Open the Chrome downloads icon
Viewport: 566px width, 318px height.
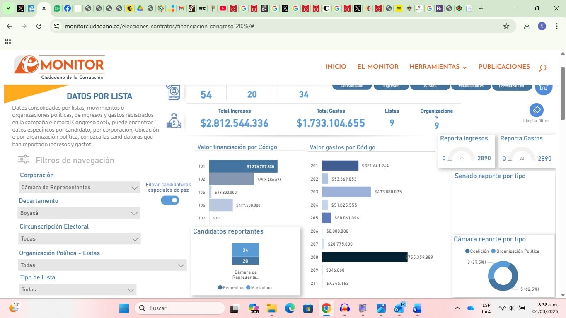click(527, 26)
